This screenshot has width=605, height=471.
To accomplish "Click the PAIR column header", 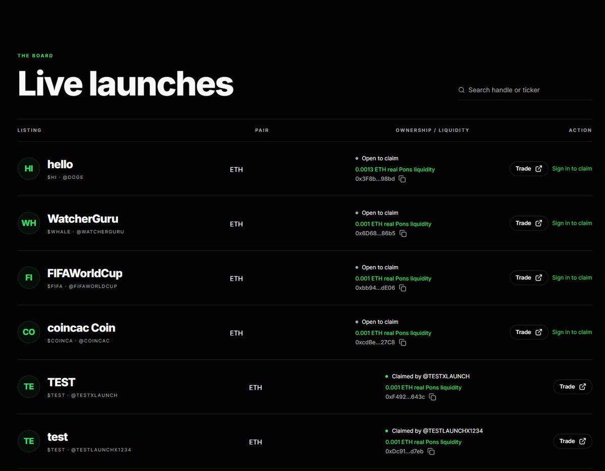I will (262, 130).
